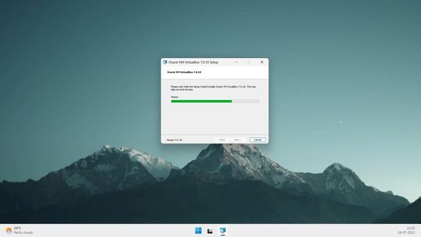Click the 'Oracle VM VirtualBox 7.0.10 Setup' window title
The height and width of the screenshot is (237, 421).
193,62
